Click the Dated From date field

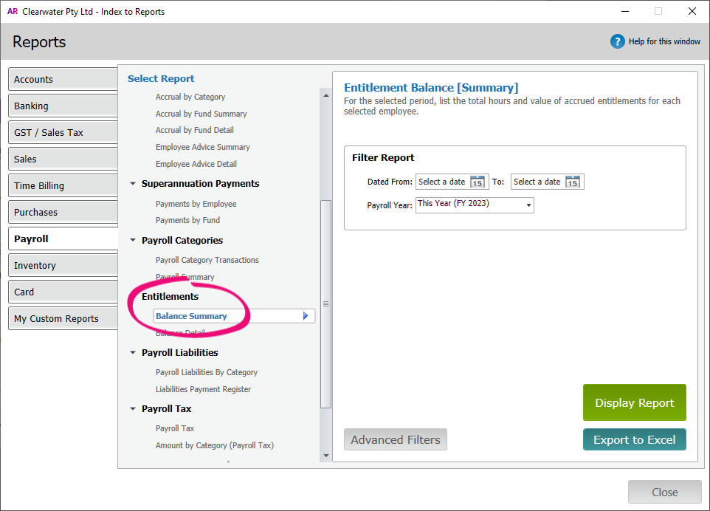[452, 182]
